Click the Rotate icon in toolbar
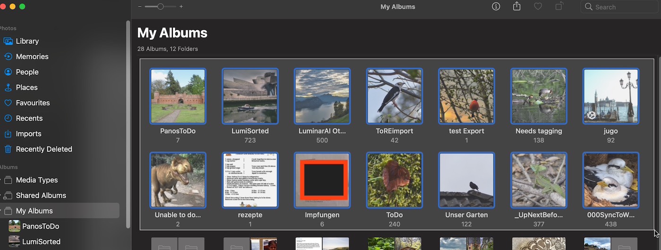The image size is (661, 250). [559, 7]
